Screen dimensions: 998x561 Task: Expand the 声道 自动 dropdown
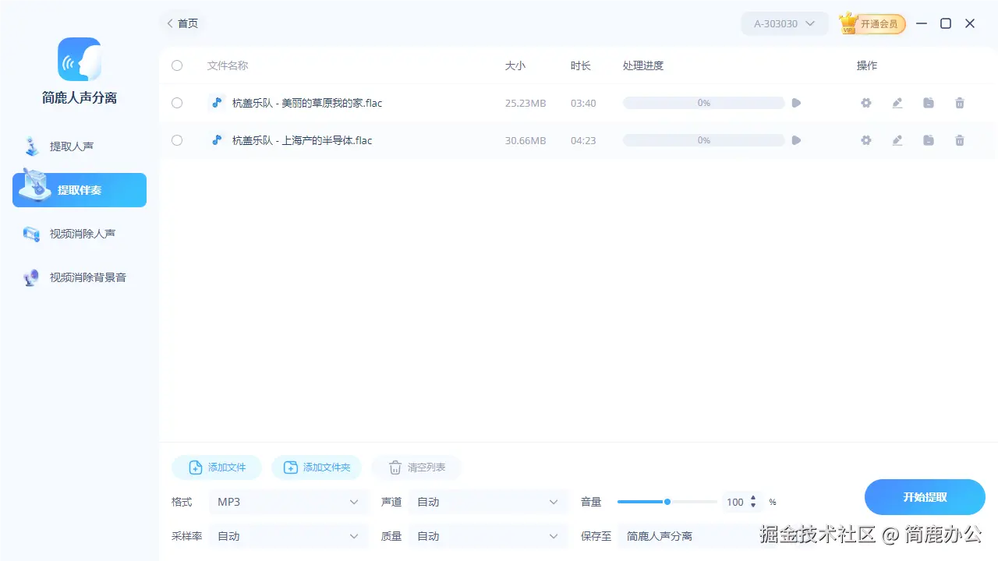(x=489, y=502)
